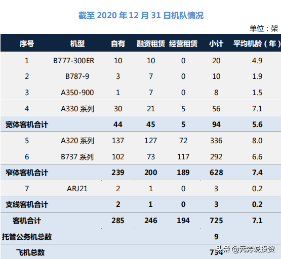The width and height of the screenshot is (281, 259).
Task: Select the 自有 column header
Action: [x=118, y=44]
